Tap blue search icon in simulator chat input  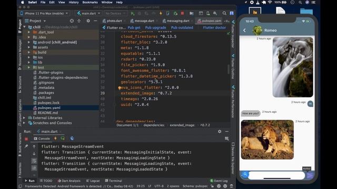[x=245, y=174]
